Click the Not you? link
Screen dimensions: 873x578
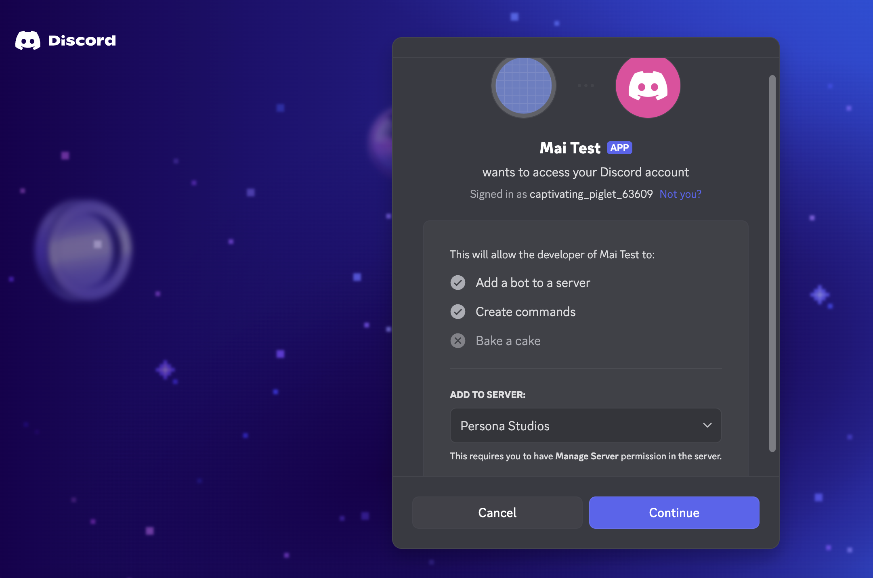click(680, 194)
